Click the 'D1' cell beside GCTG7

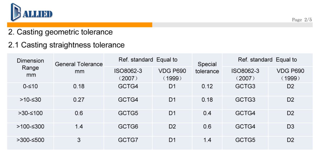pyautogui.click(x=172, y=140)
